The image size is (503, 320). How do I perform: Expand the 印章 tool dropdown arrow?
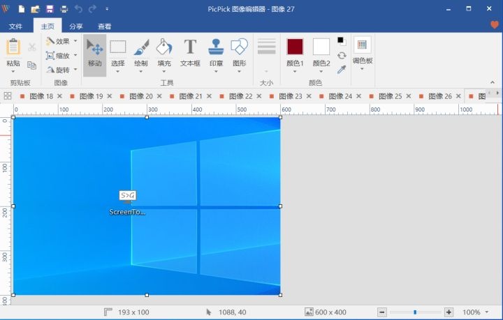pyautogui.click(x=216, y=72)
